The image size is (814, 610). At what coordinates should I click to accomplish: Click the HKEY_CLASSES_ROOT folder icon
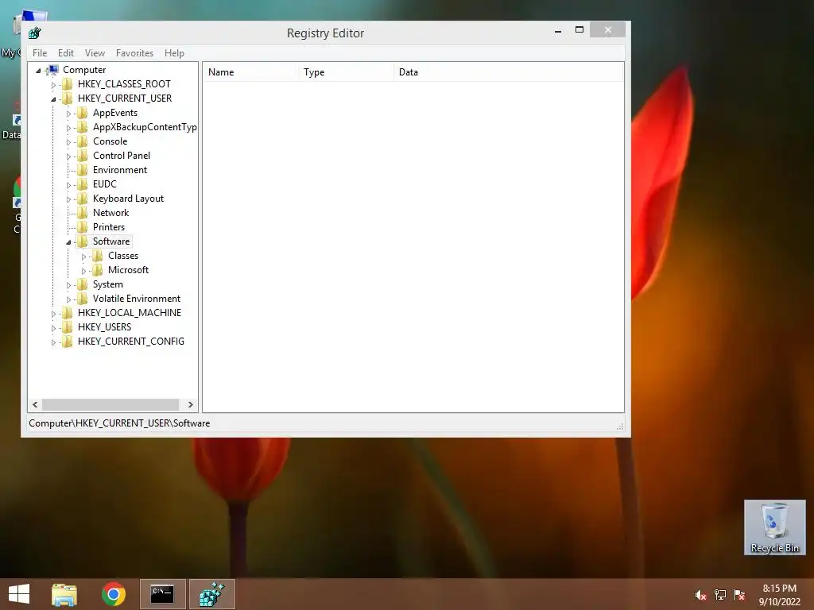point(67,84)
